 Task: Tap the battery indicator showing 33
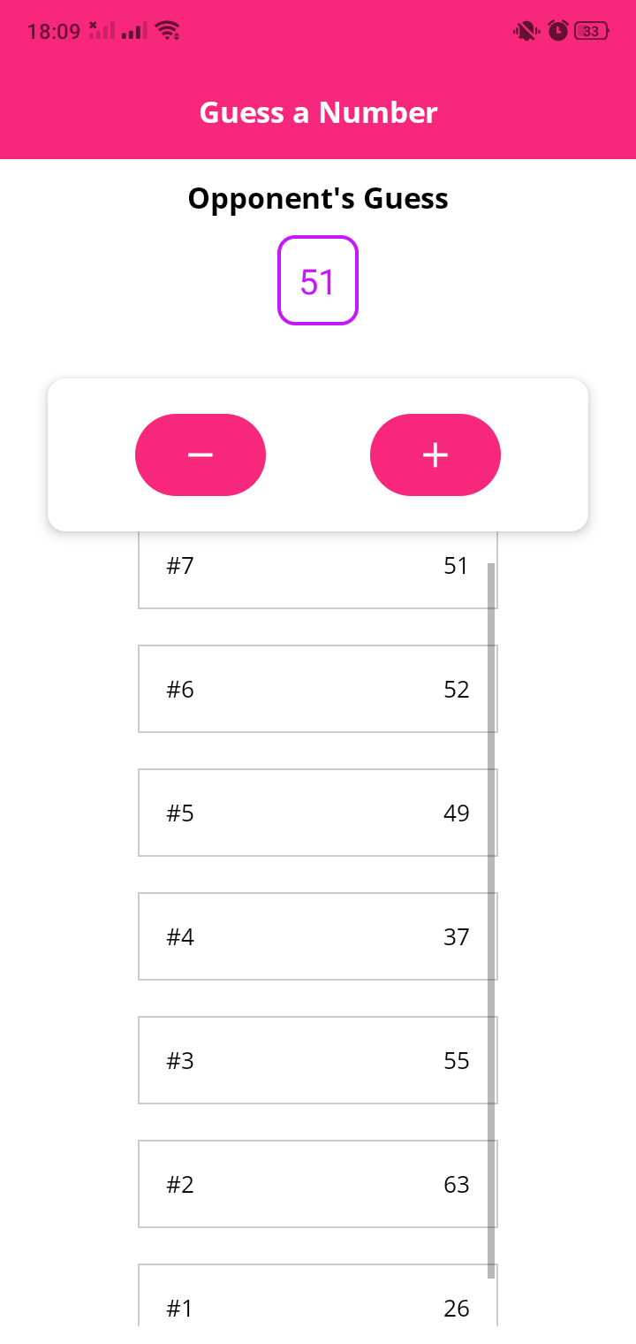click(589, 29)
